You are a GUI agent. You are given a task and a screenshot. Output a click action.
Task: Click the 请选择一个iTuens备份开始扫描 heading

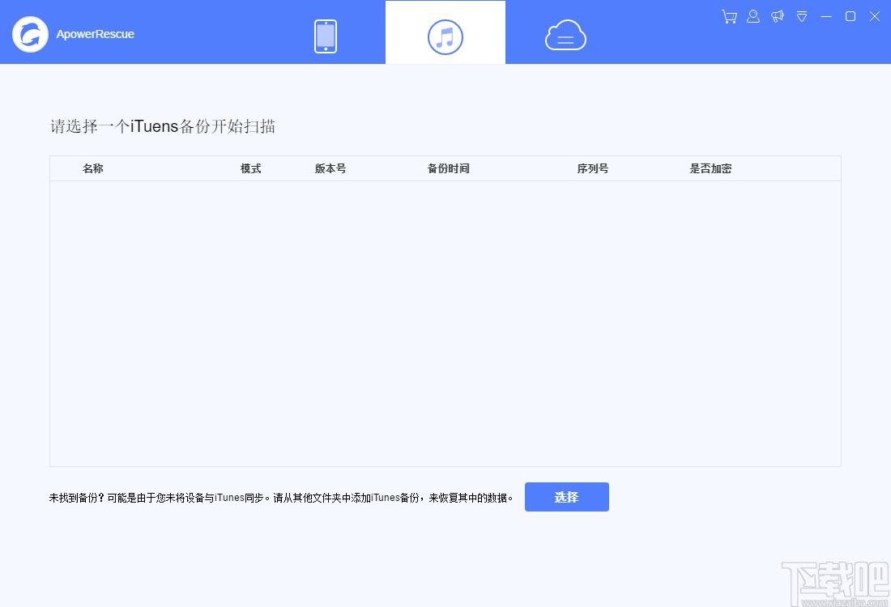(x=163, y=126)
